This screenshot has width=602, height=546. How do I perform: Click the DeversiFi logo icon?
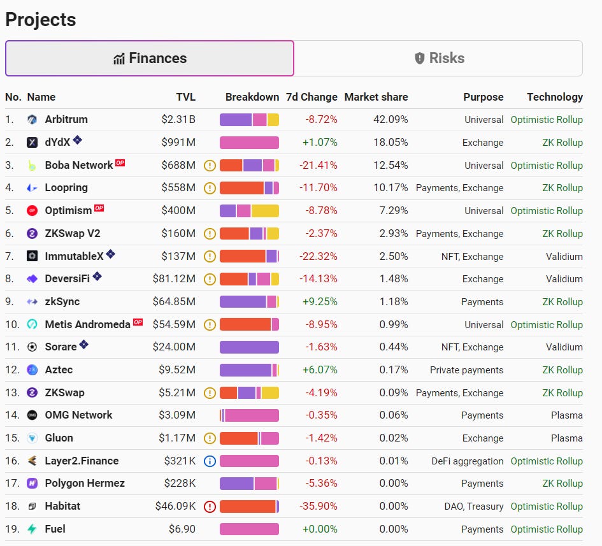[x=32, y=279]
